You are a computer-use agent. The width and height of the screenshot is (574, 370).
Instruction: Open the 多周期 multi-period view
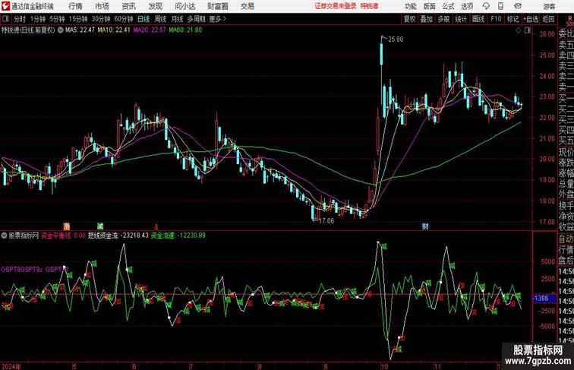click(196, 19)
